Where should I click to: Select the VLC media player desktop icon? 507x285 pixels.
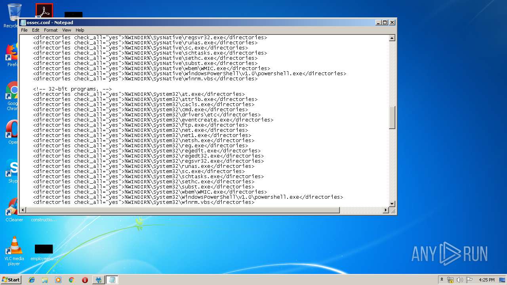point(14,251)
